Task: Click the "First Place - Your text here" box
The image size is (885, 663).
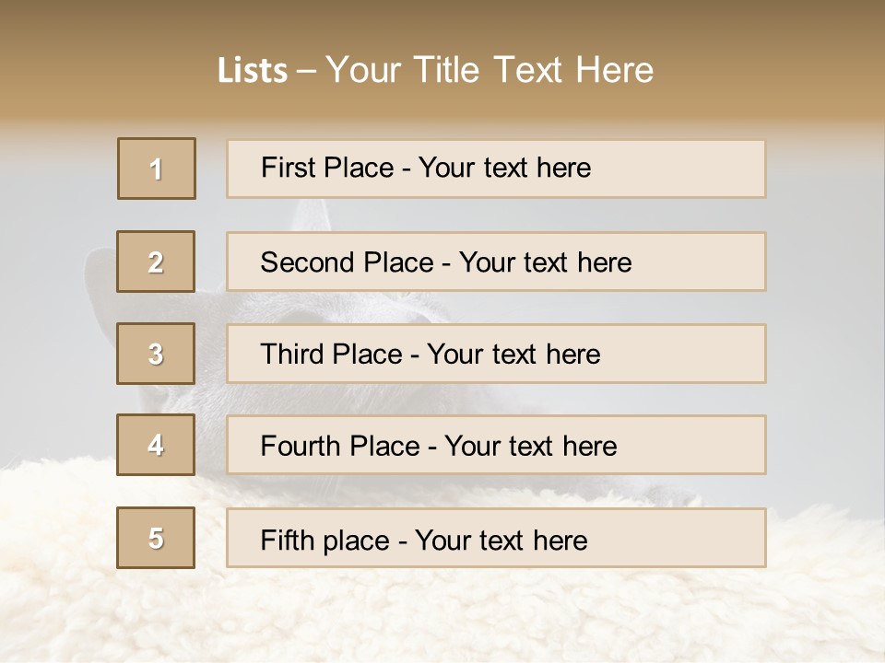Action: (496, 169)
